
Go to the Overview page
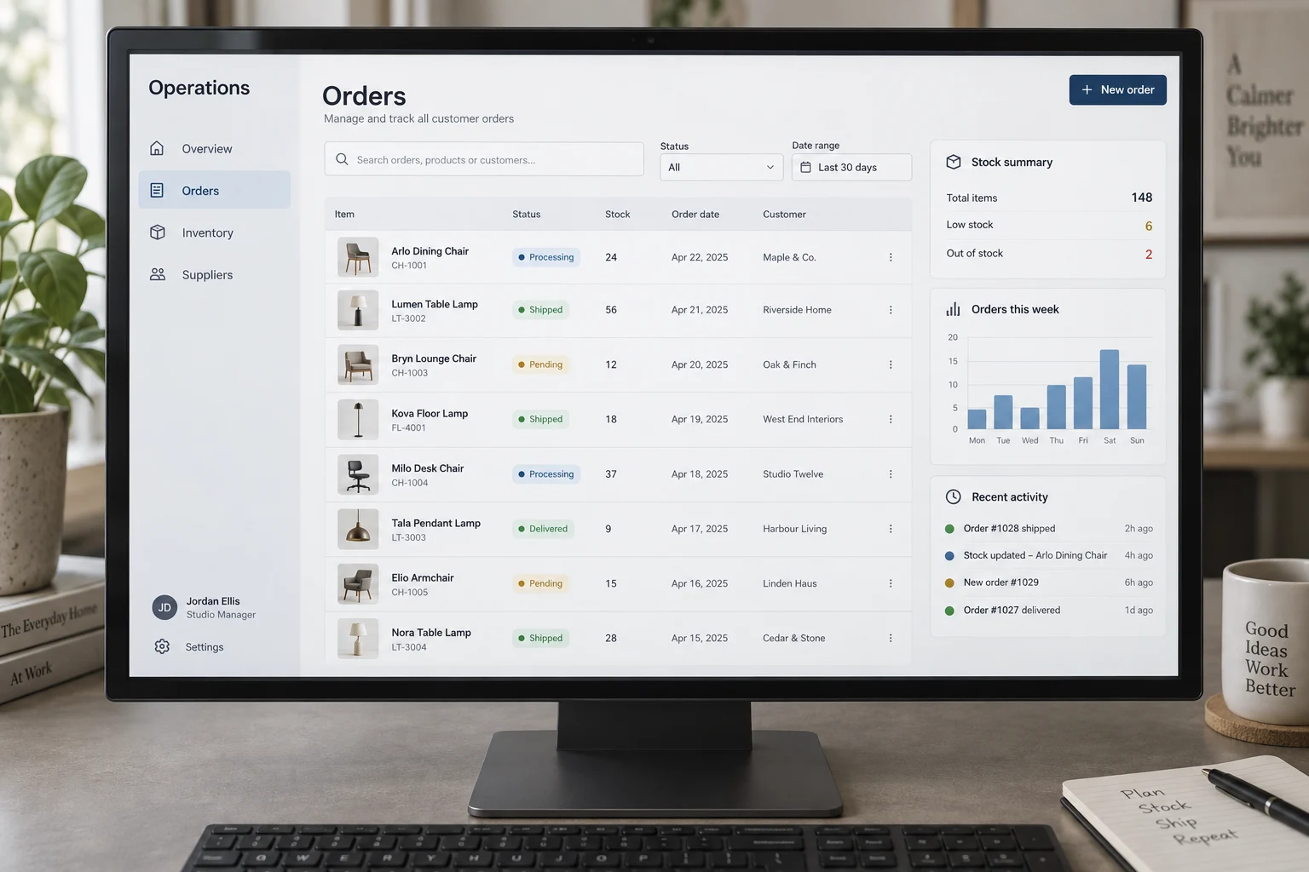(214, 148)
